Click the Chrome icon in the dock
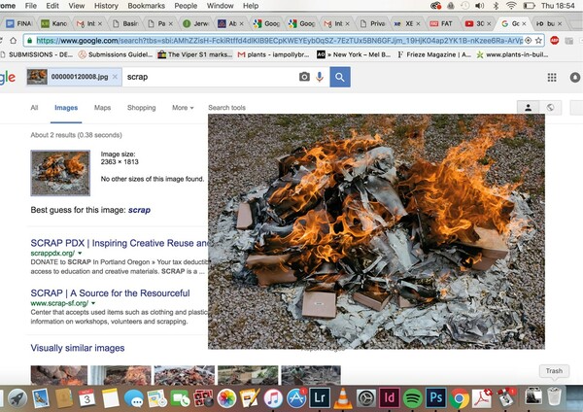Image resolution: width=583 pixels, height=412 pixels. click(460, 398)
